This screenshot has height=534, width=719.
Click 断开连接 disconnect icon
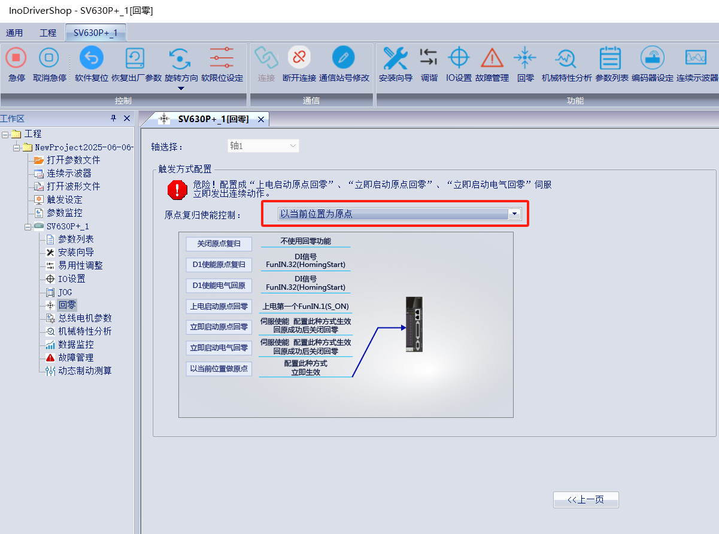(x=299, y=59)
